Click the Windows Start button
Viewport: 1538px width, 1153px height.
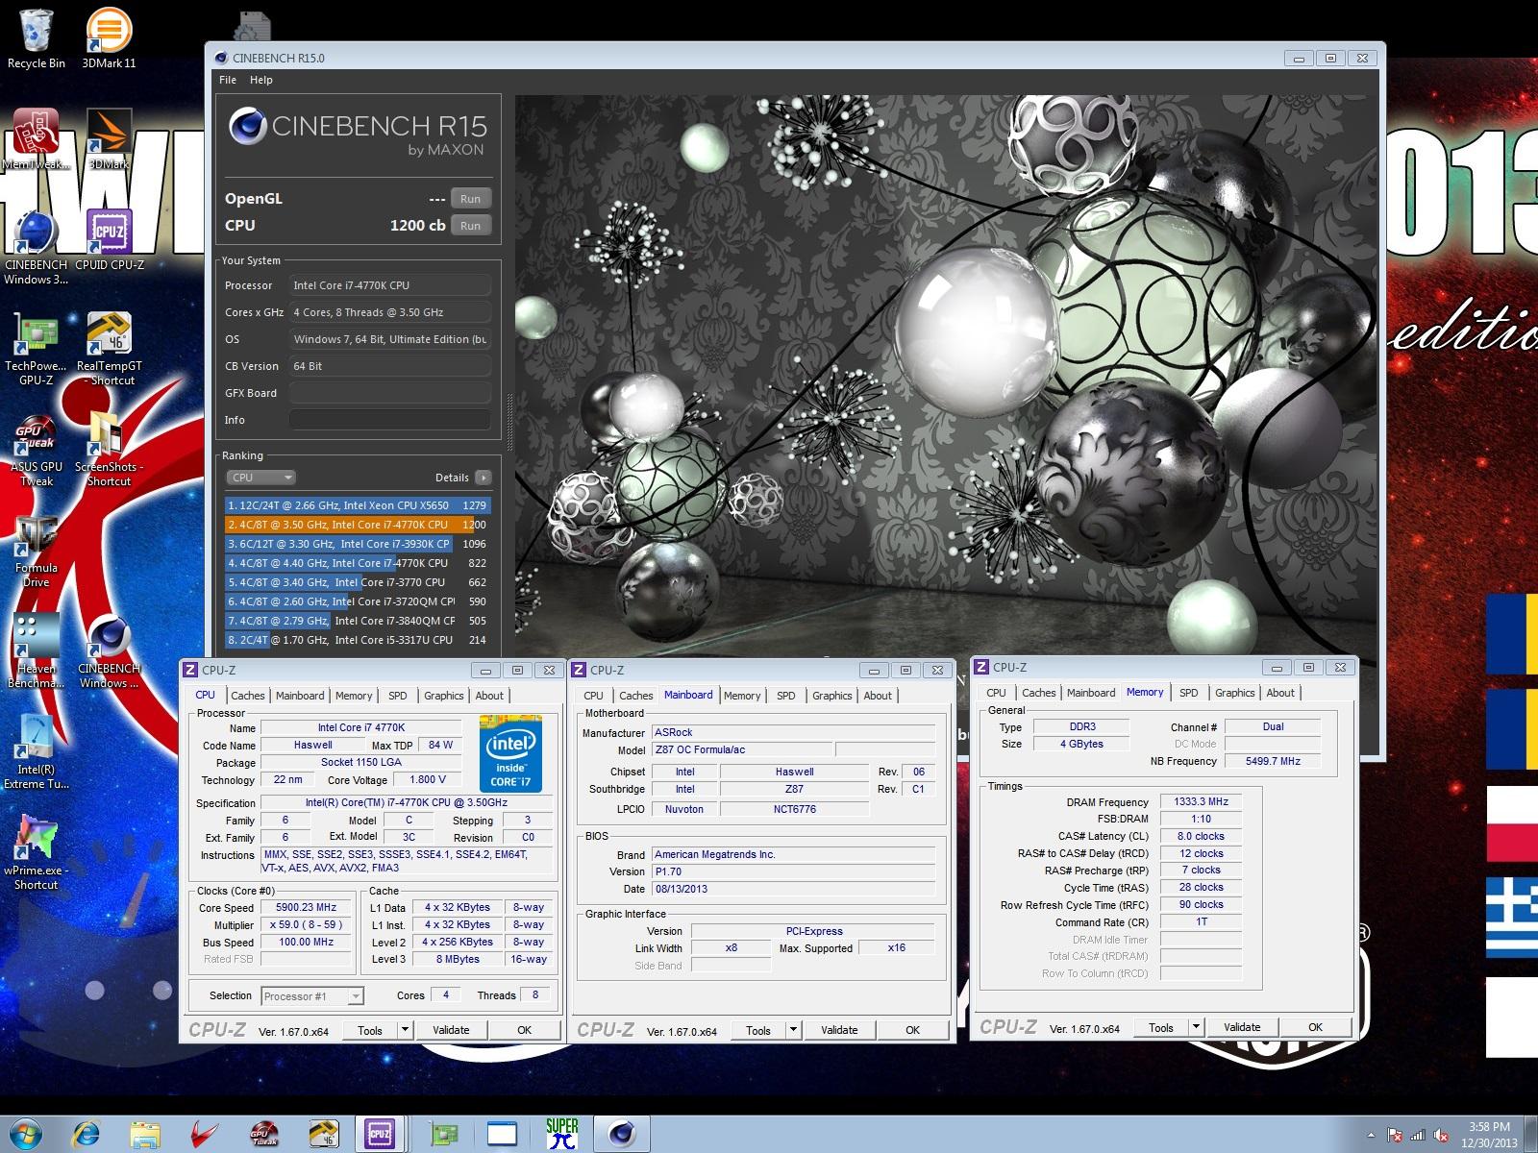pyautogui.click(x=26, y=1134)
